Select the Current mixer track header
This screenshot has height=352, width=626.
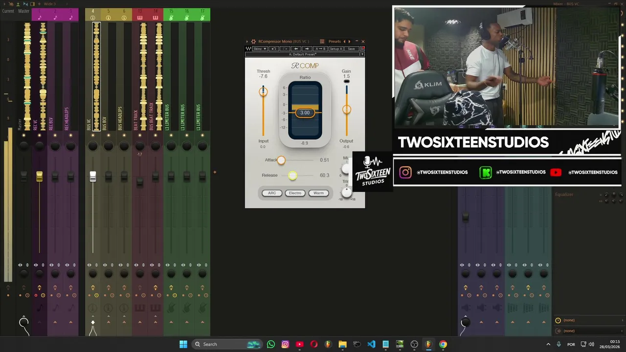coord(8,11)
